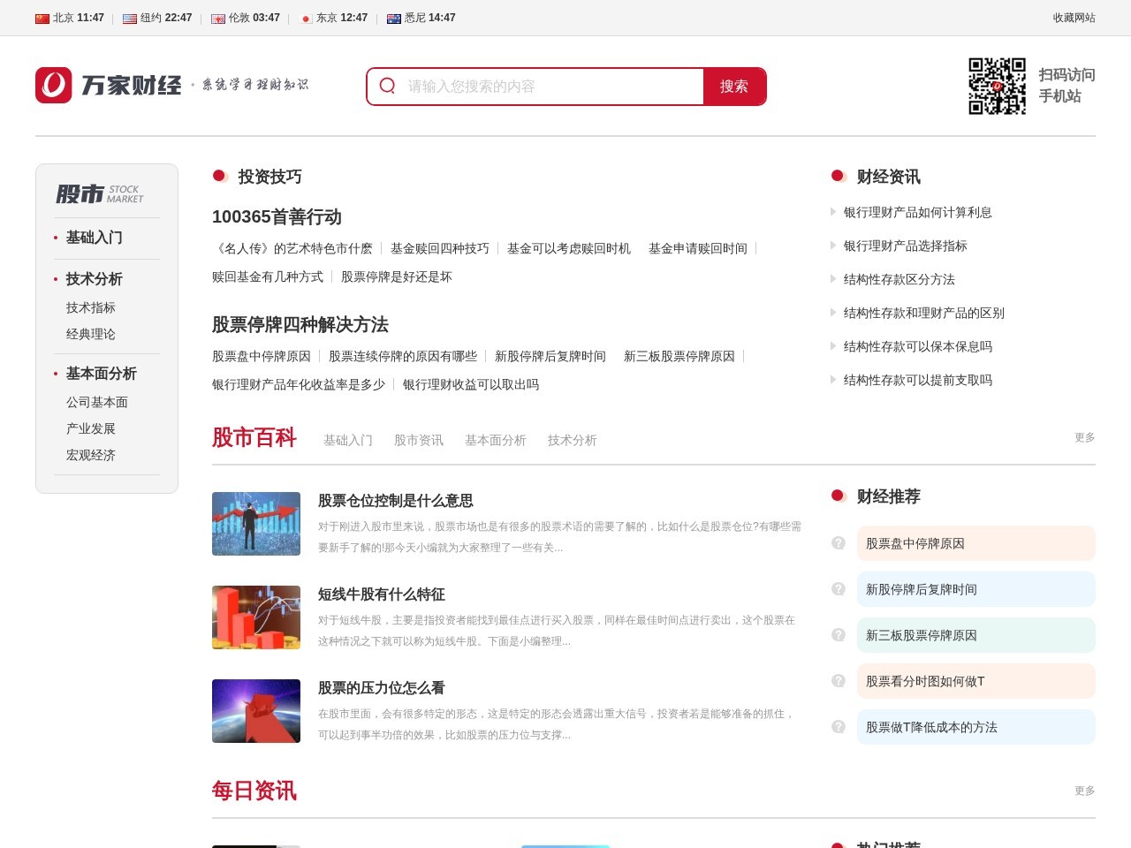Viewport: 1131px width, 848px height.
Task: Click the 万家财经 logo icon
Action: tap(53, 86)
